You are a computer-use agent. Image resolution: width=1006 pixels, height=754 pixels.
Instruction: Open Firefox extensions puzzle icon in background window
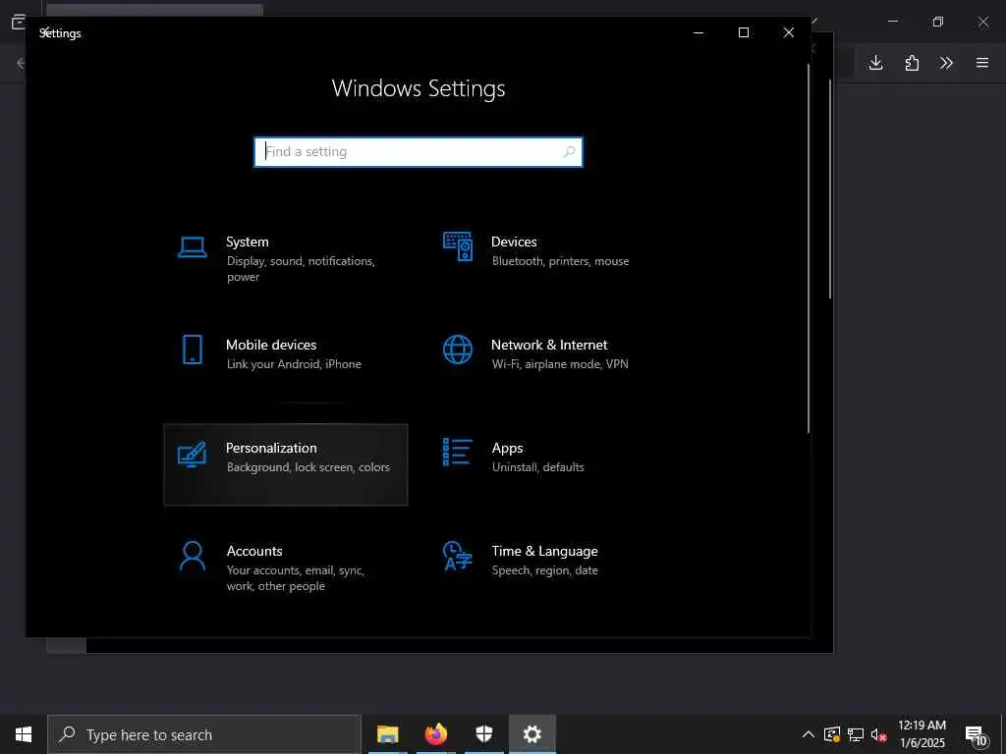pos(912,63)
